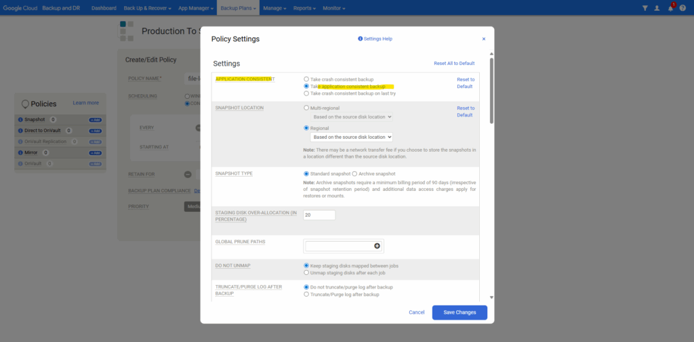The width and height of the screenshot is (694, 342).
Task: Click the info icon next to Snapshot policy
Action: [20, 120]
